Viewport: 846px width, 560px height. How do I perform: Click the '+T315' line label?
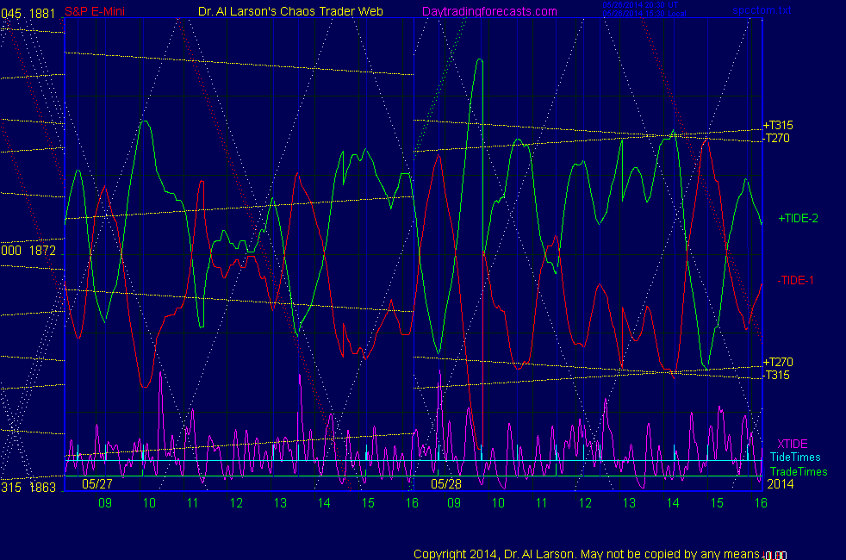pyautogui.click(x=777, y=125)
